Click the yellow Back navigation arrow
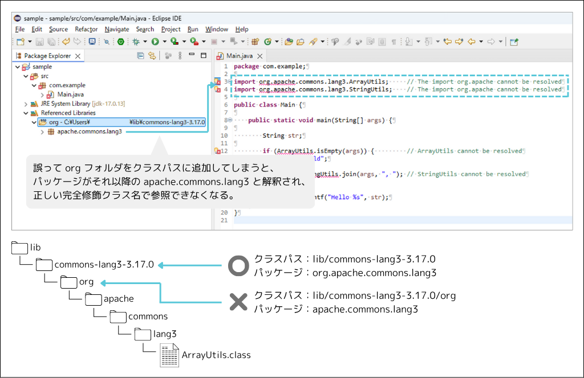Image resolution: width=584 pixels, height=378 pixels. [472, 42]
